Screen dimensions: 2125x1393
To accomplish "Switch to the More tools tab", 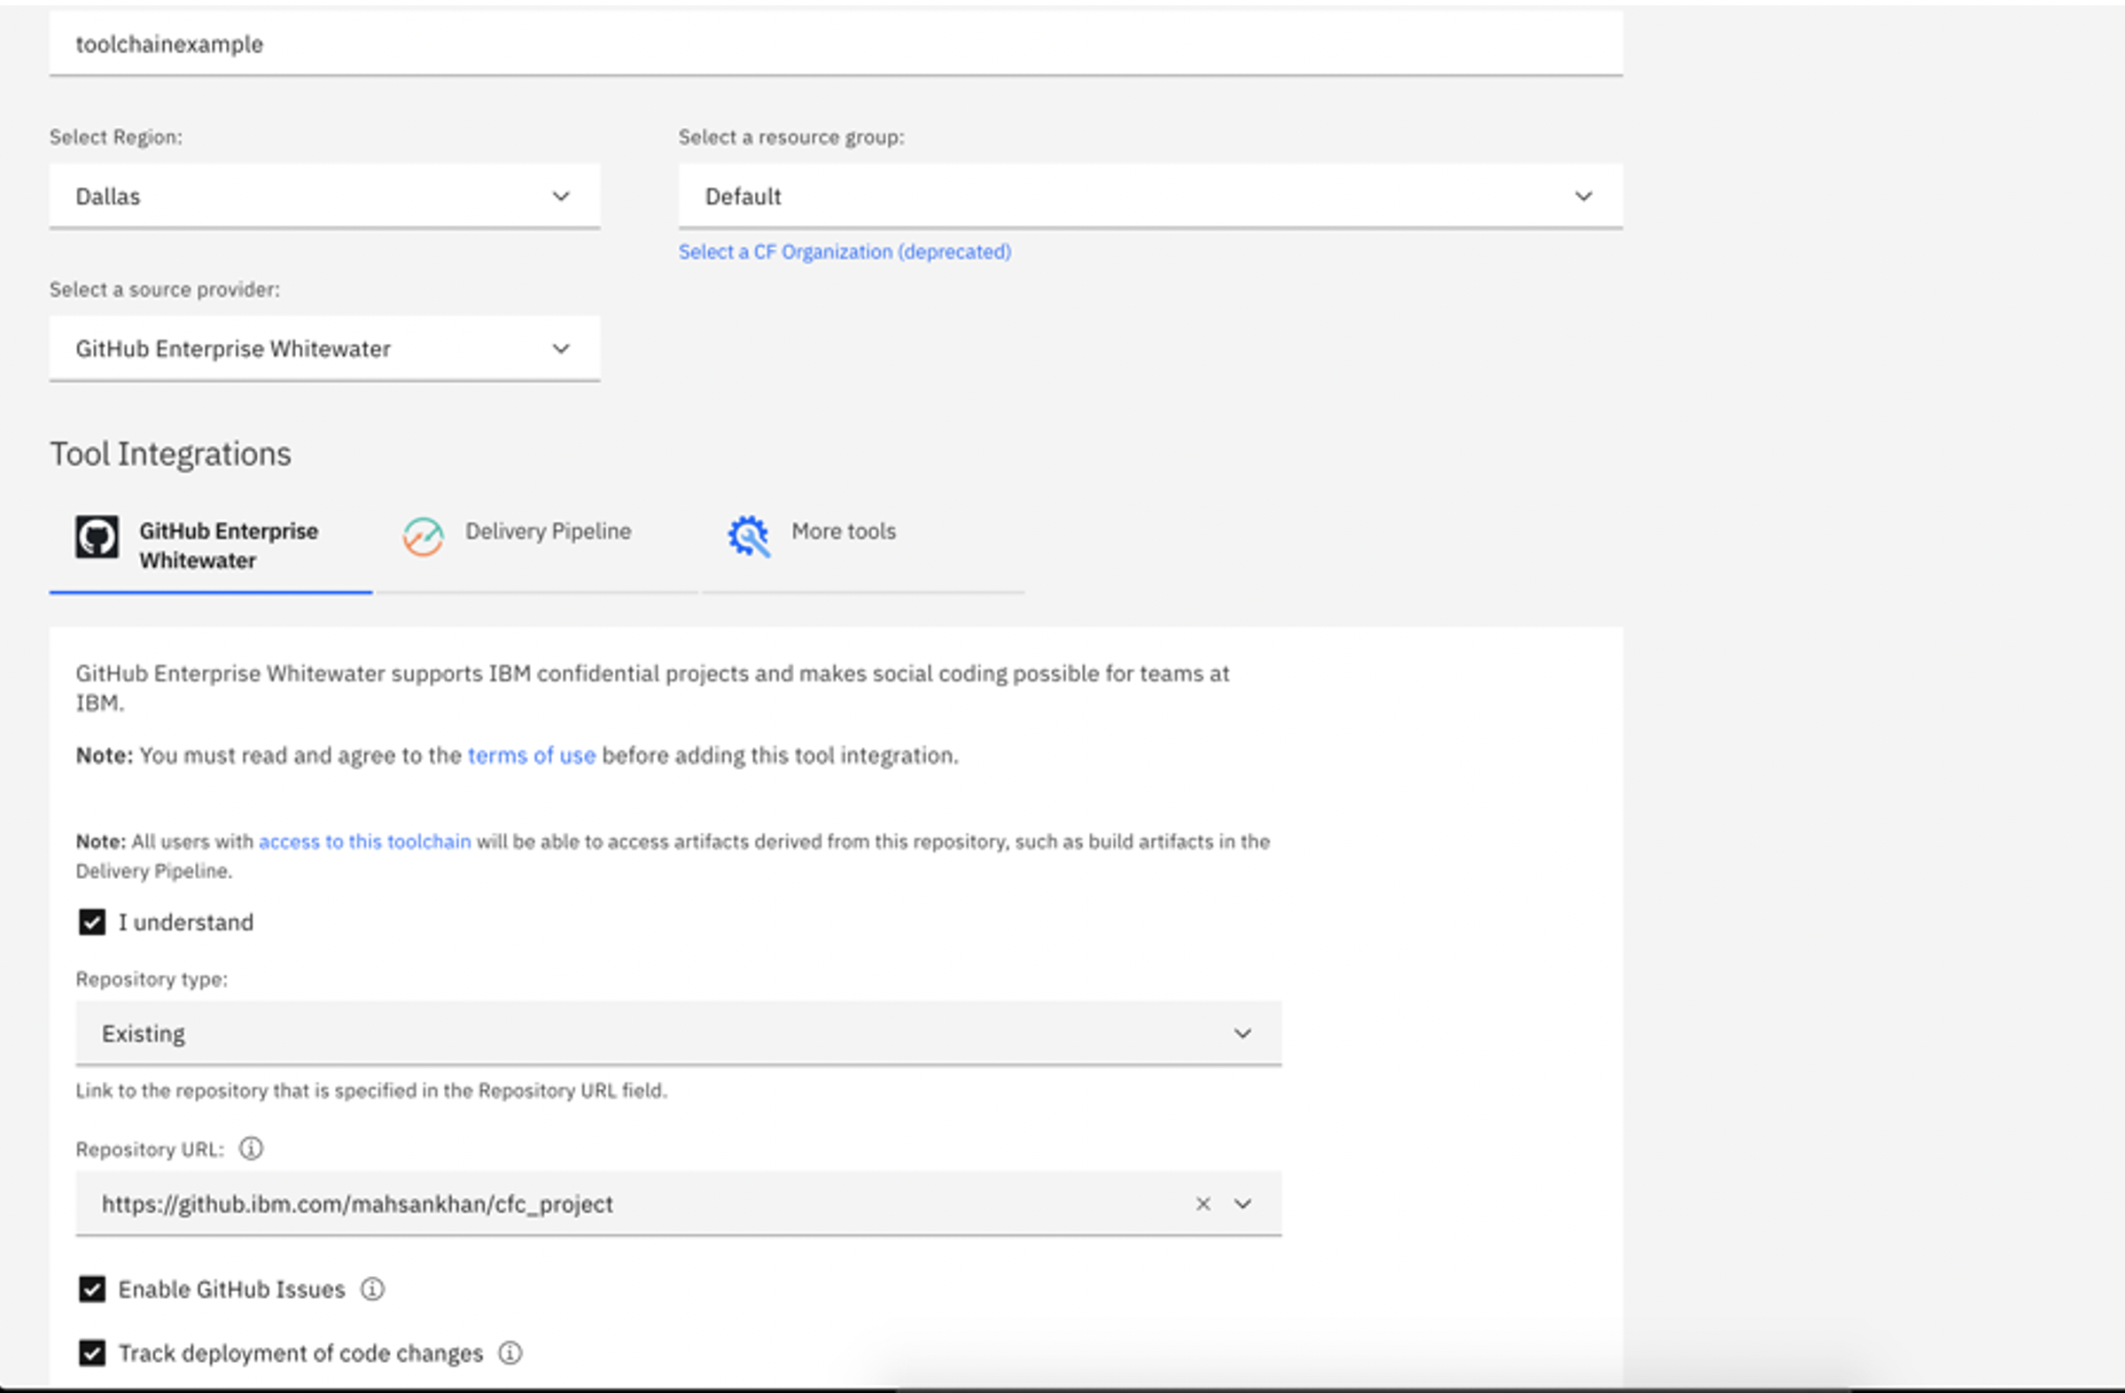I will point(843,532).
